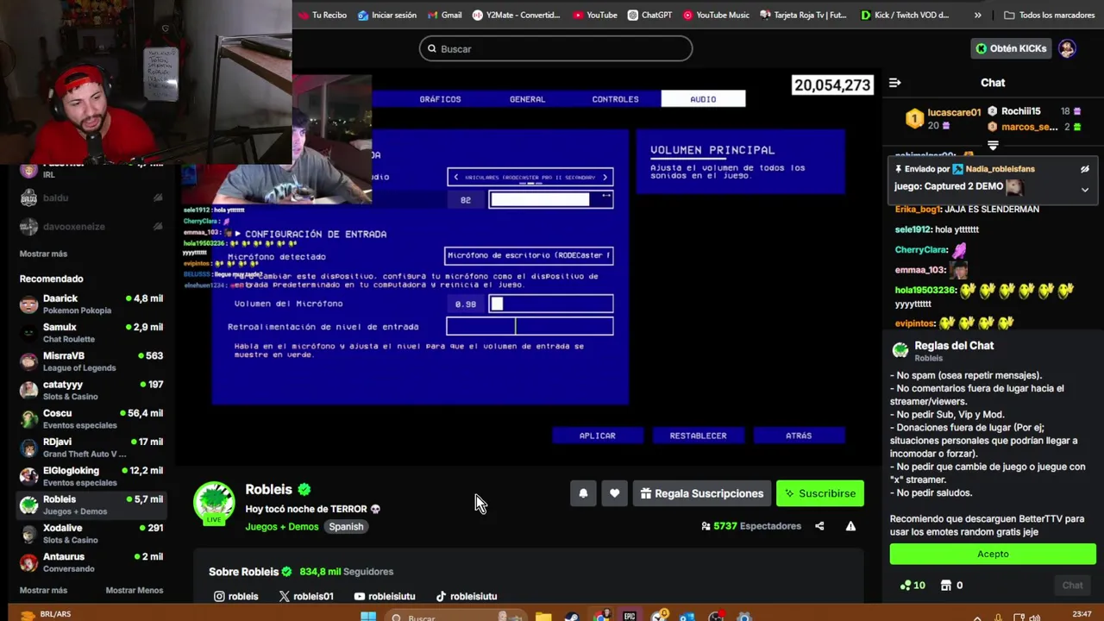Click the Obtén KICKs button
1104x621 pixels.
pos(1011,48)
